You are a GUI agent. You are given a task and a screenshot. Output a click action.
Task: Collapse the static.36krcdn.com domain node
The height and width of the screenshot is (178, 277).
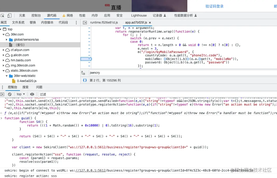click(3, 71)
